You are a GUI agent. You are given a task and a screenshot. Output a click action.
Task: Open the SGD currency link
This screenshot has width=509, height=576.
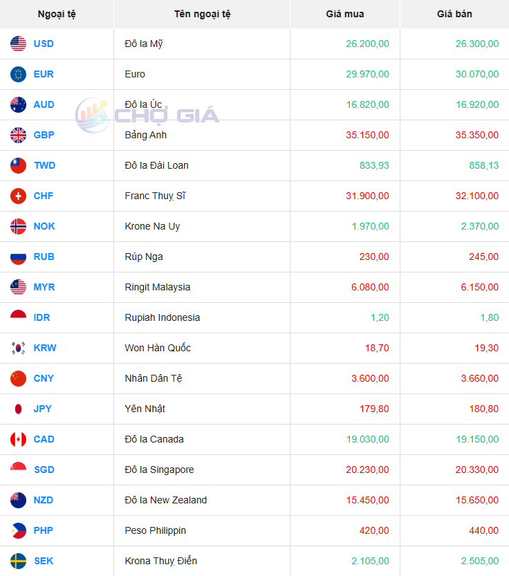(x=44, y=470)
